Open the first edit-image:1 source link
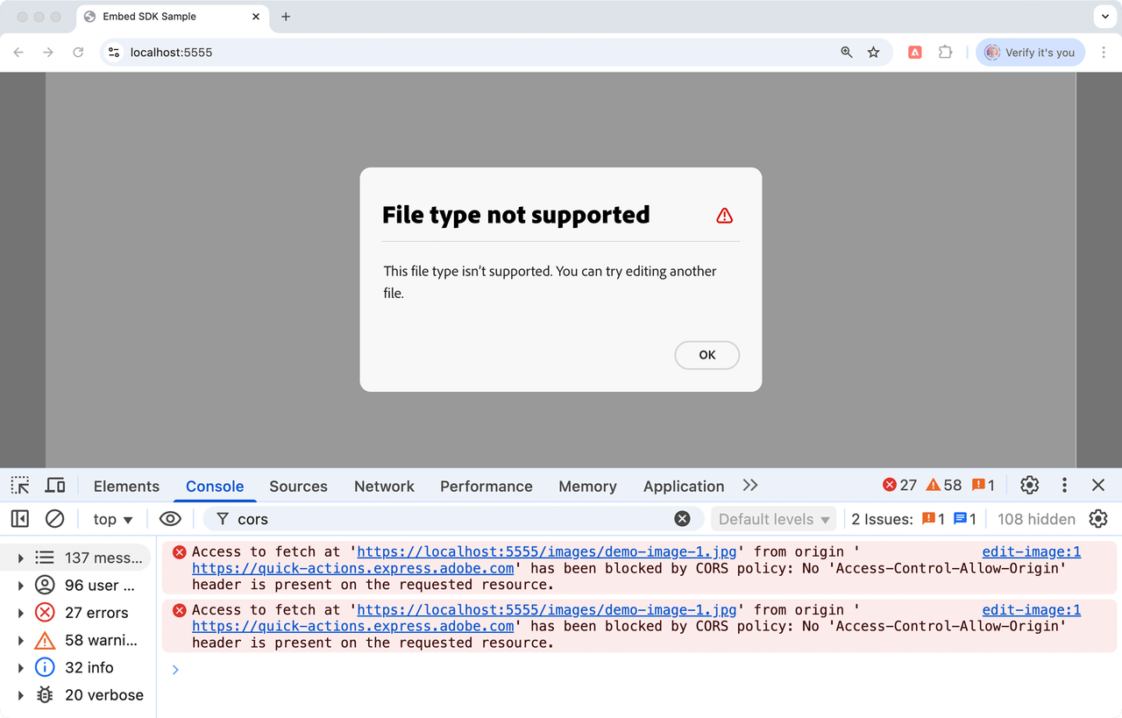 (1031, 551)
